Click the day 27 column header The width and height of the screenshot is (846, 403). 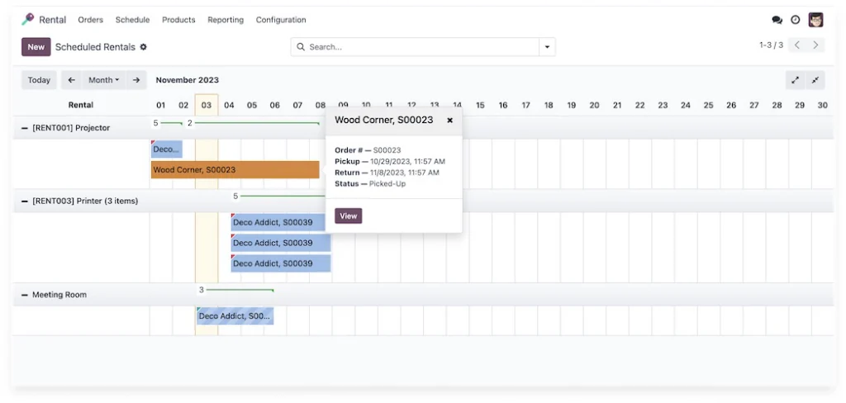click(x=753, y=105)
